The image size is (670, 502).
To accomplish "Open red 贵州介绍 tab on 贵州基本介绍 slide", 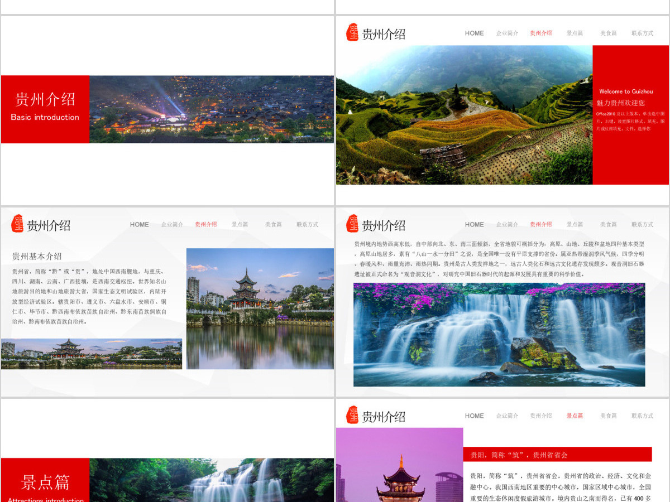I will (206, 224).
